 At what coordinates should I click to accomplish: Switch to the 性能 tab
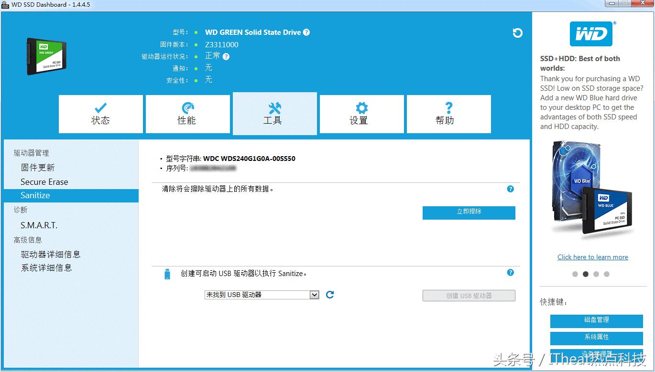coord(187,114)
